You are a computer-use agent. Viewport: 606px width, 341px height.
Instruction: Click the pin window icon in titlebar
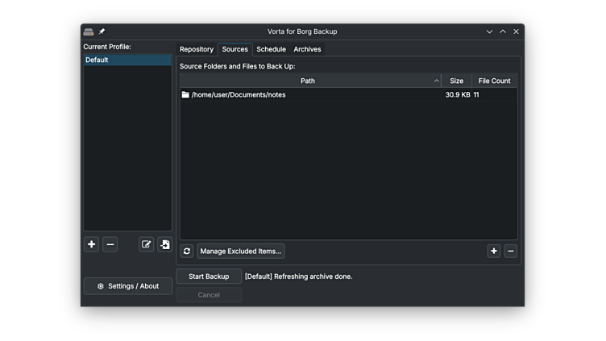tap(102, 31)
